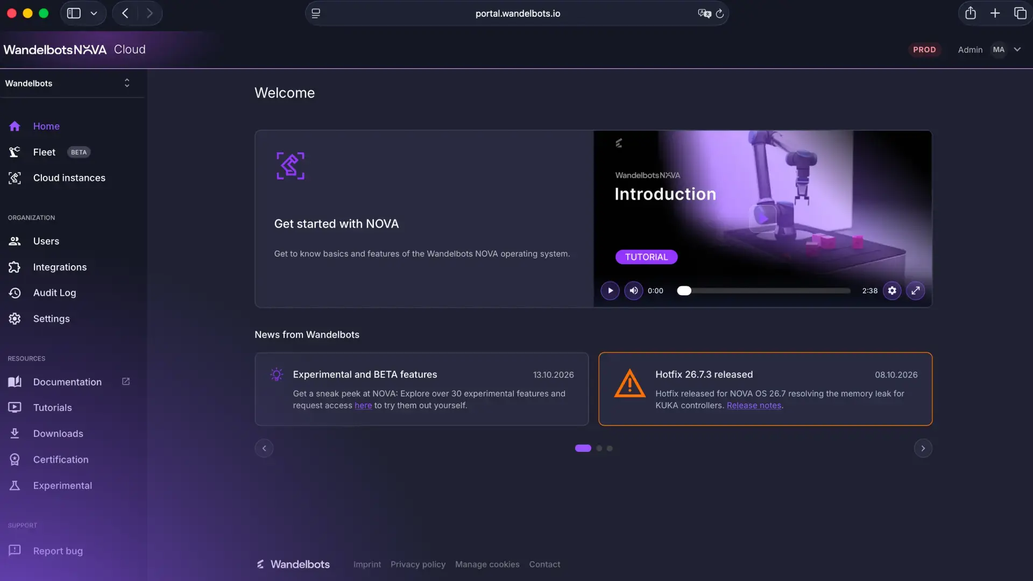Open Integrations page
This screenshot has height=581, width=1033.
pyautogui.click(x=60, y=267)
